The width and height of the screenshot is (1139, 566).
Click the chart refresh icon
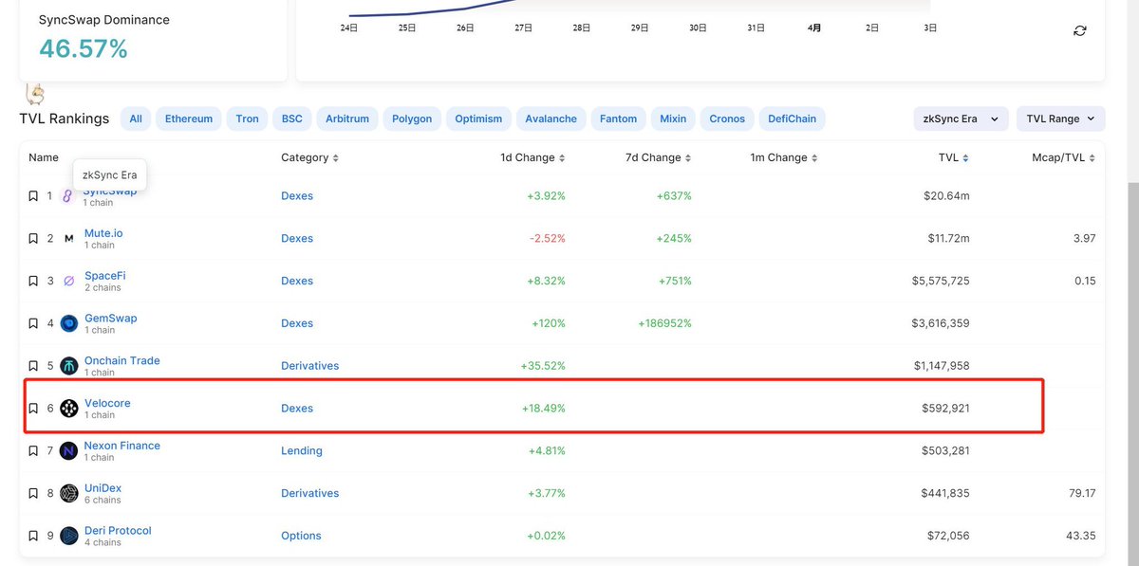point(1080,30)
